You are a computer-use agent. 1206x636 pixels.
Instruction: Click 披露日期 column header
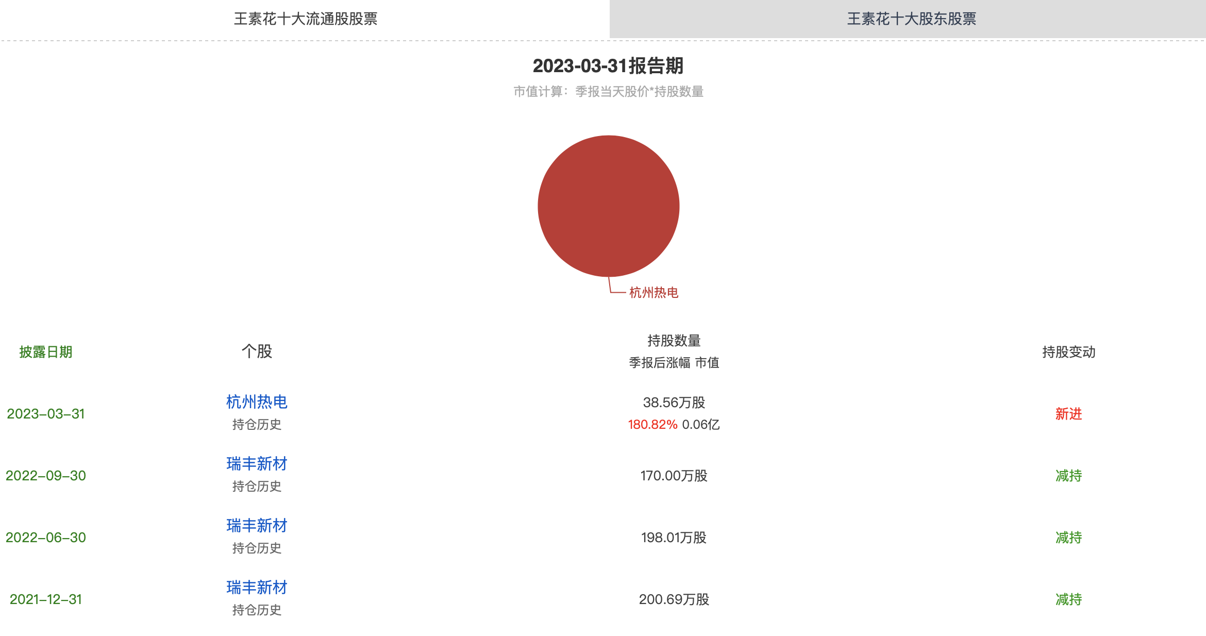tap(45, 352)
